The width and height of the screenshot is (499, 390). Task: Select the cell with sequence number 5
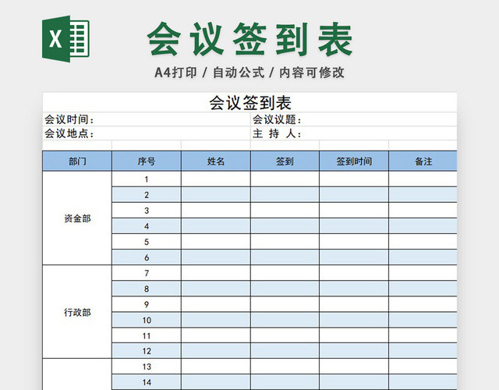(x=147, y=242)
